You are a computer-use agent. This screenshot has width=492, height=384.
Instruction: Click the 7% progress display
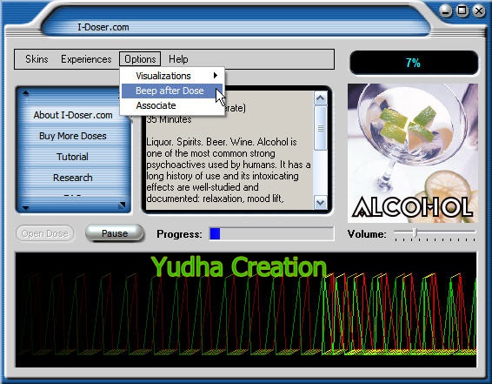pos(414,63)
